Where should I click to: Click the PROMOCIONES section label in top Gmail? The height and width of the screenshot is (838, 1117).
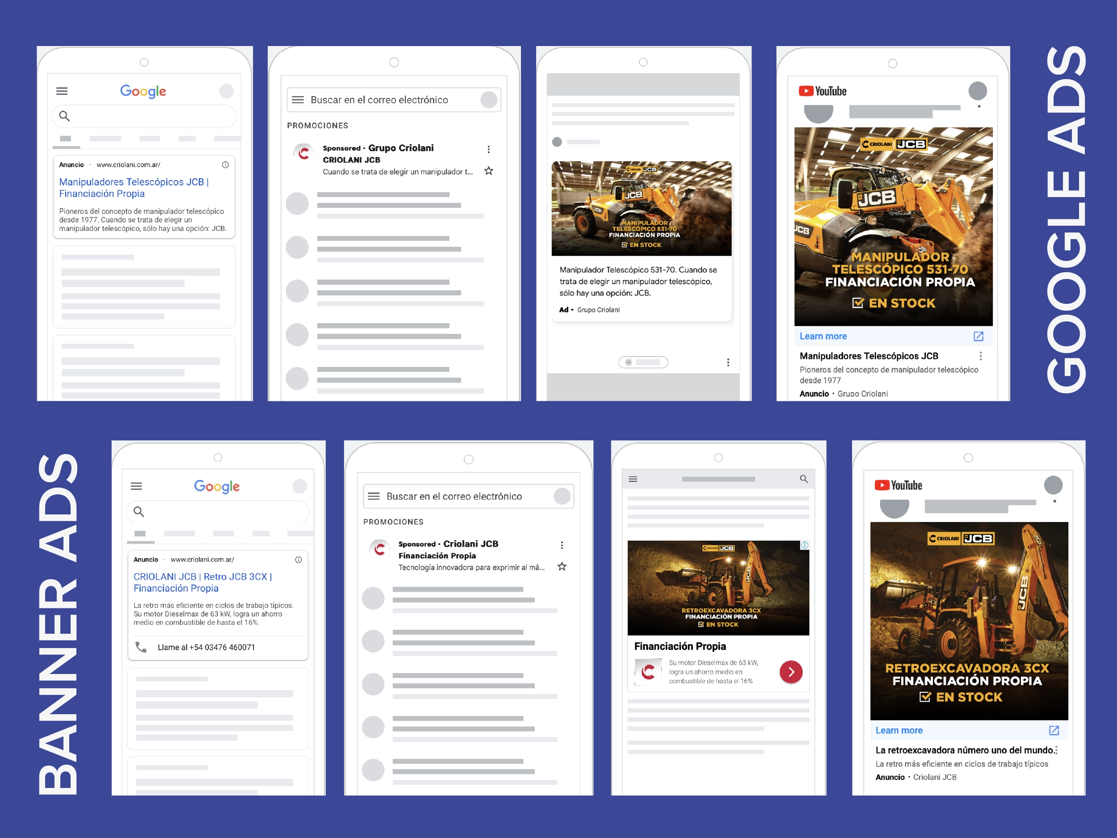pos(318,125)
